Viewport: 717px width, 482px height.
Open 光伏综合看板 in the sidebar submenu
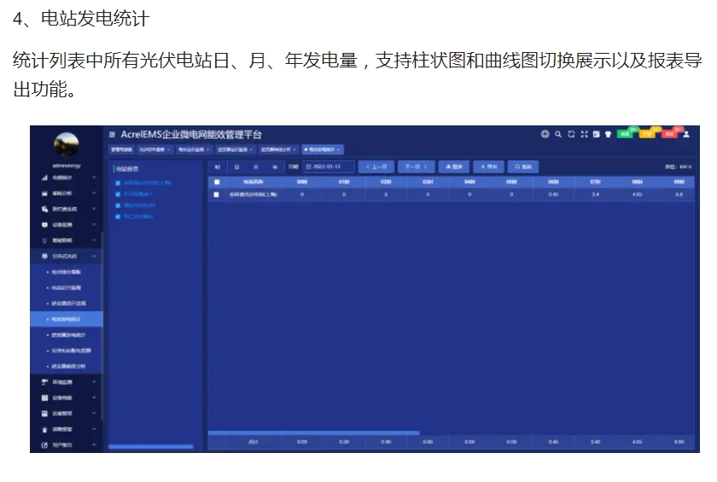[x=66, y=272]
